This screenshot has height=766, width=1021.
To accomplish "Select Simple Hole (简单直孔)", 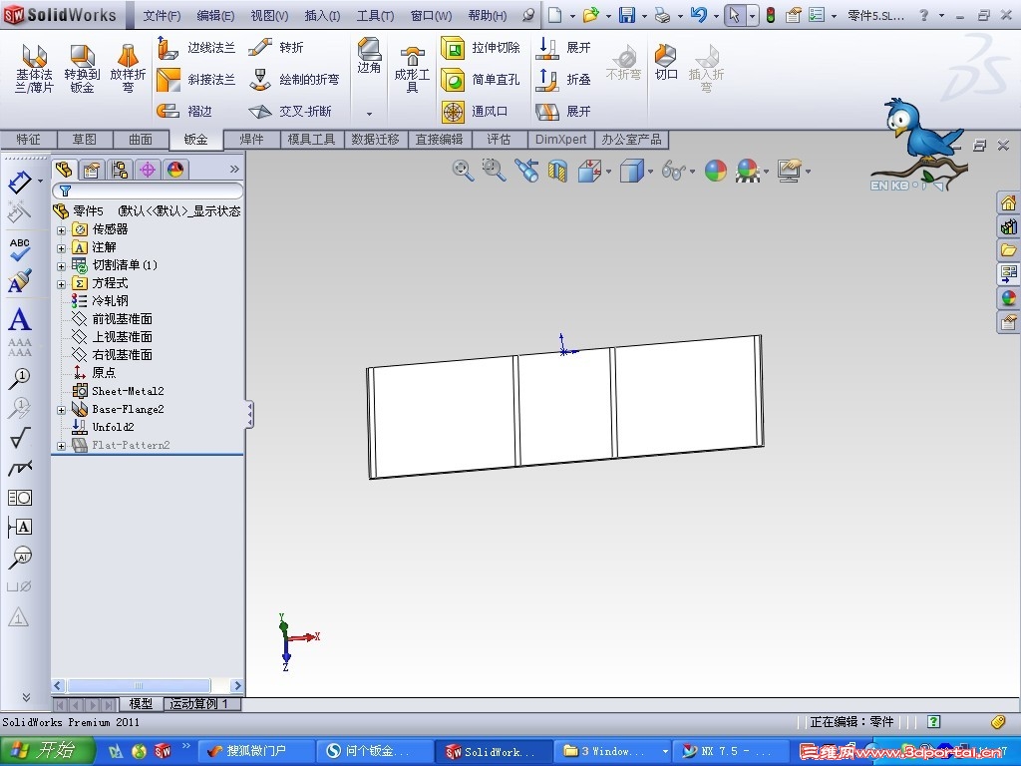I will (481, 80).
